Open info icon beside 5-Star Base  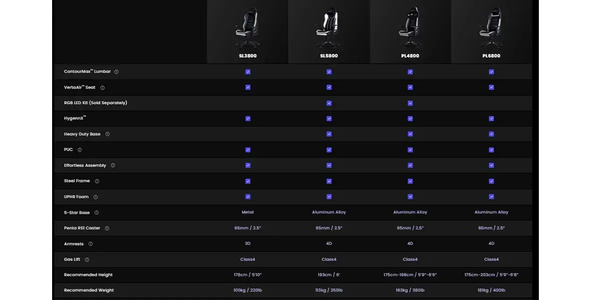tap(97, 212)
